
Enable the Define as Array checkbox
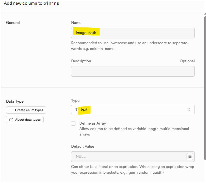[73, 123]
